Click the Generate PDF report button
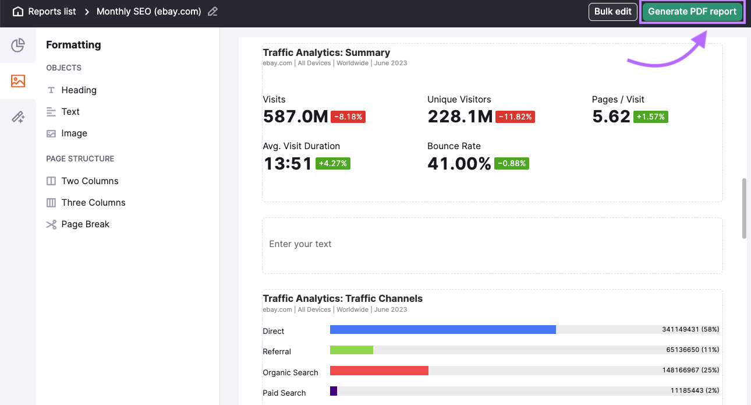The width and height of the screenshot is (751, 405). click(692, 11)
